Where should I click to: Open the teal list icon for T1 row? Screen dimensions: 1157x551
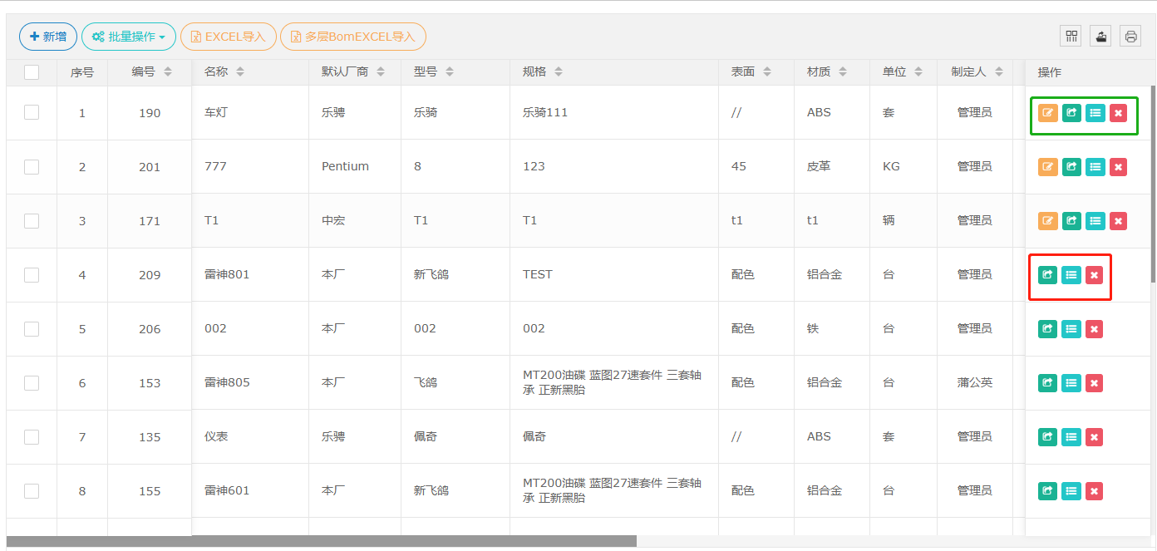1095,221
